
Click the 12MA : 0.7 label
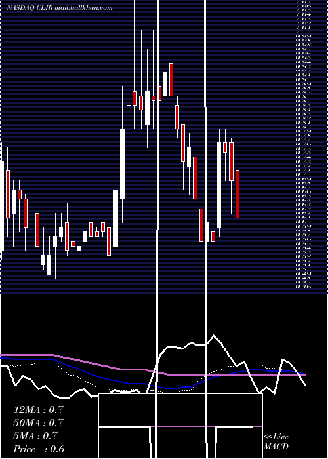tap(38, 410)
